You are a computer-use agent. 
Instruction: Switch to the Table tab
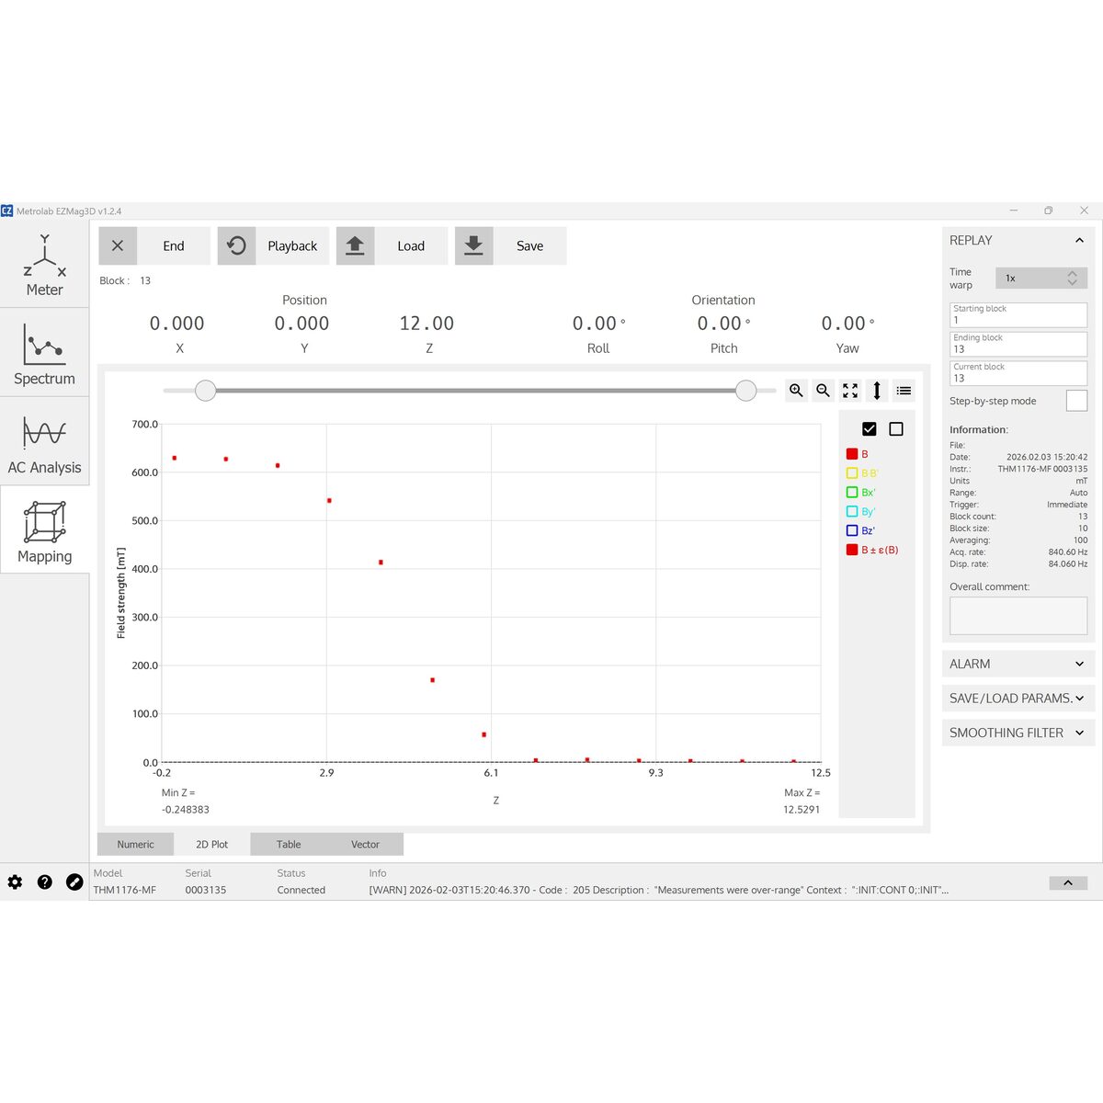(289, 844)
